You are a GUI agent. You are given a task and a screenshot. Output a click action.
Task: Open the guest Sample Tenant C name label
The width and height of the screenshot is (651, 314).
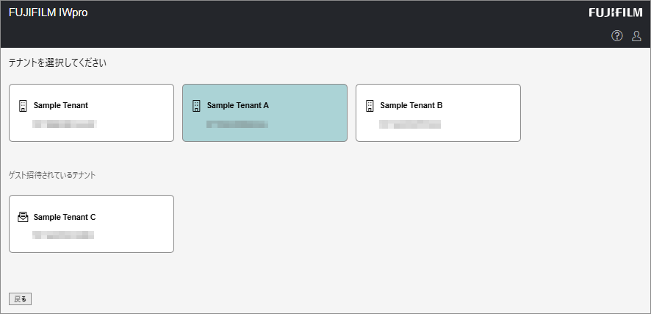click(x=65, y=217)
